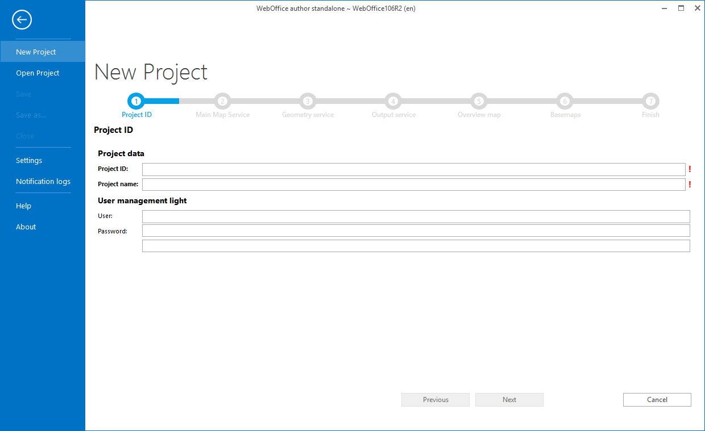Cancel the new project wizard
The height and width of the screenshot is (431, 705).
point(657,400)
